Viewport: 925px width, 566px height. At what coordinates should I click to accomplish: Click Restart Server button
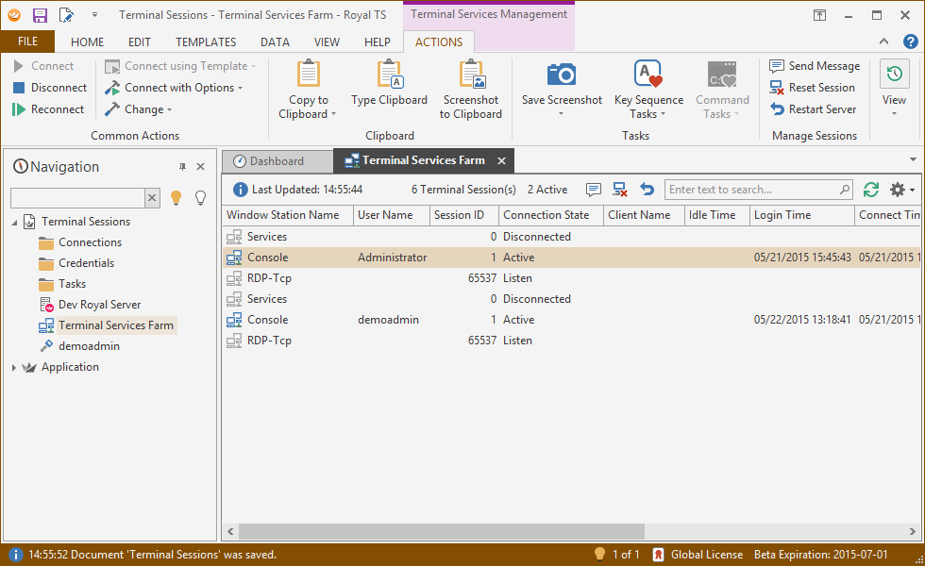tap(814, 109)
